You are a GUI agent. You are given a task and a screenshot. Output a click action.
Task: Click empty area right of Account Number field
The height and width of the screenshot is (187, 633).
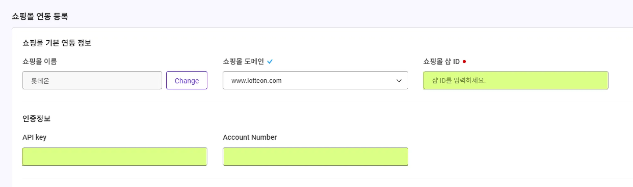[x=510, y=157]
